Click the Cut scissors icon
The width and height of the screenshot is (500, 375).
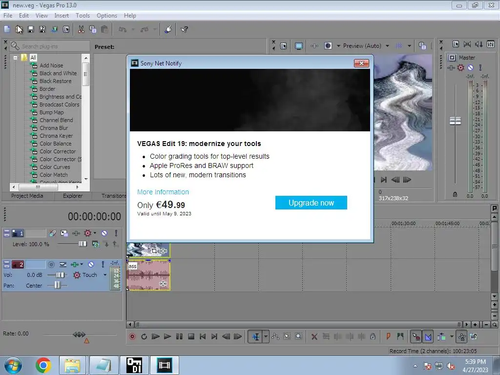[x=81, y=29]
